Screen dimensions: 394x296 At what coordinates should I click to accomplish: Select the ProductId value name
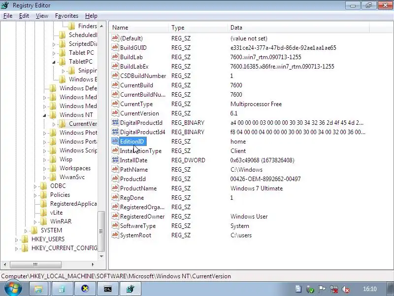pos(132,179)
